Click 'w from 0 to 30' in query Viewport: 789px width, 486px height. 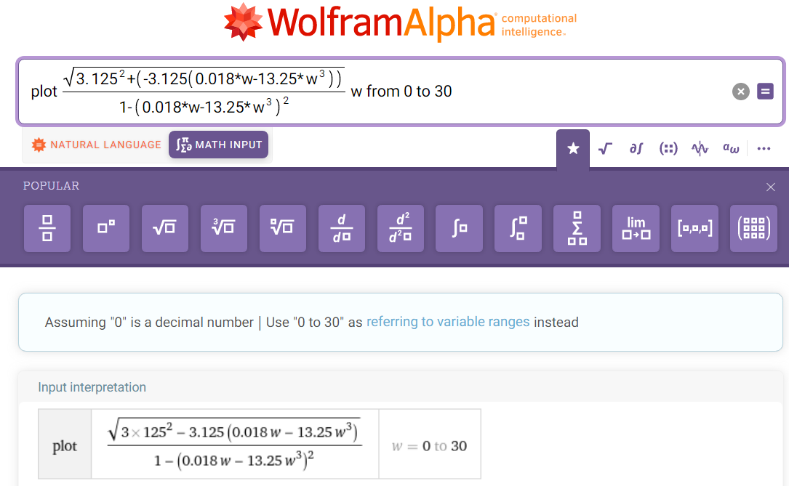tap(401, 92)
